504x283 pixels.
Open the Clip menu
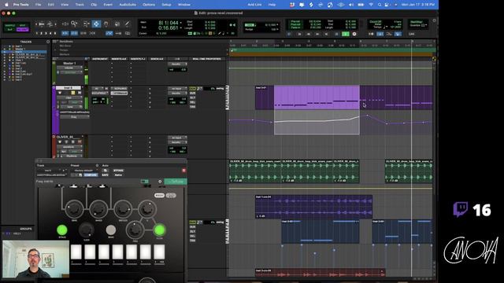(x=94, y=5)
